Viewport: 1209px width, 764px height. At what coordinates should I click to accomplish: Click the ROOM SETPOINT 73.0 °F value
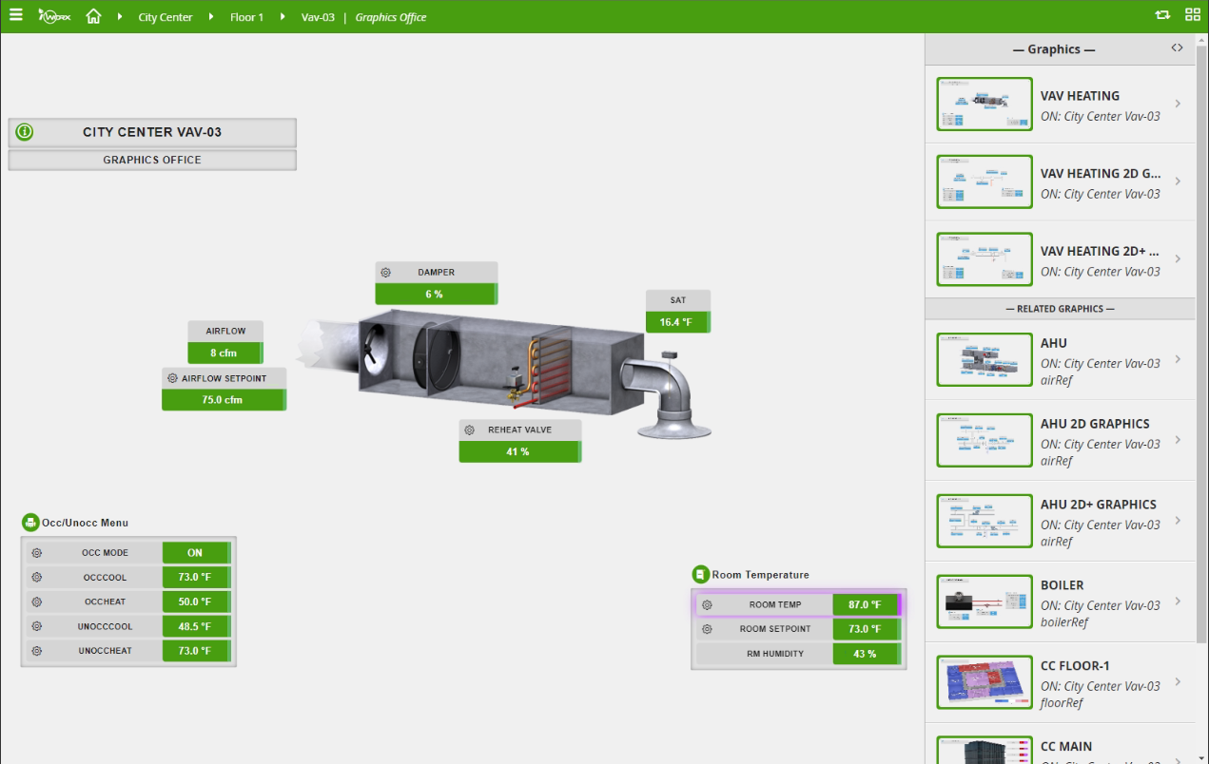(865, 629)
